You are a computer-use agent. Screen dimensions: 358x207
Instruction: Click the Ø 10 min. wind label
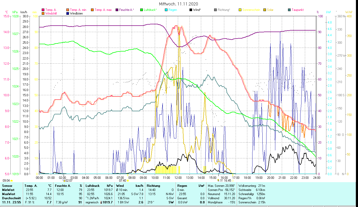122,190
